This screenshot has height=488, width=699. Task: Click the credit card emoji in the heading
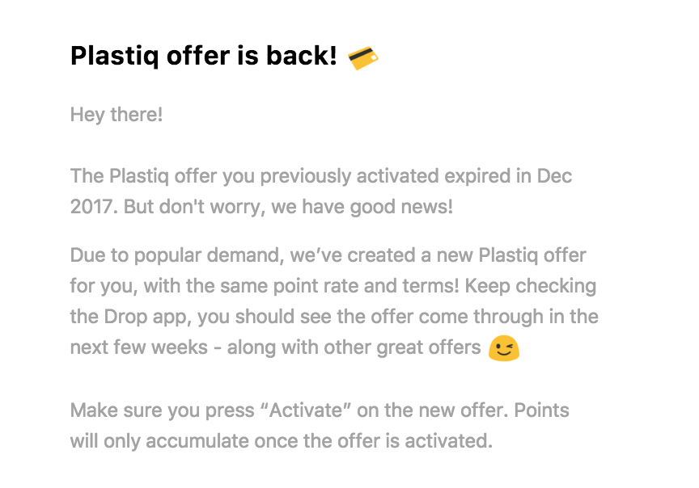click(x=362, y=57)
